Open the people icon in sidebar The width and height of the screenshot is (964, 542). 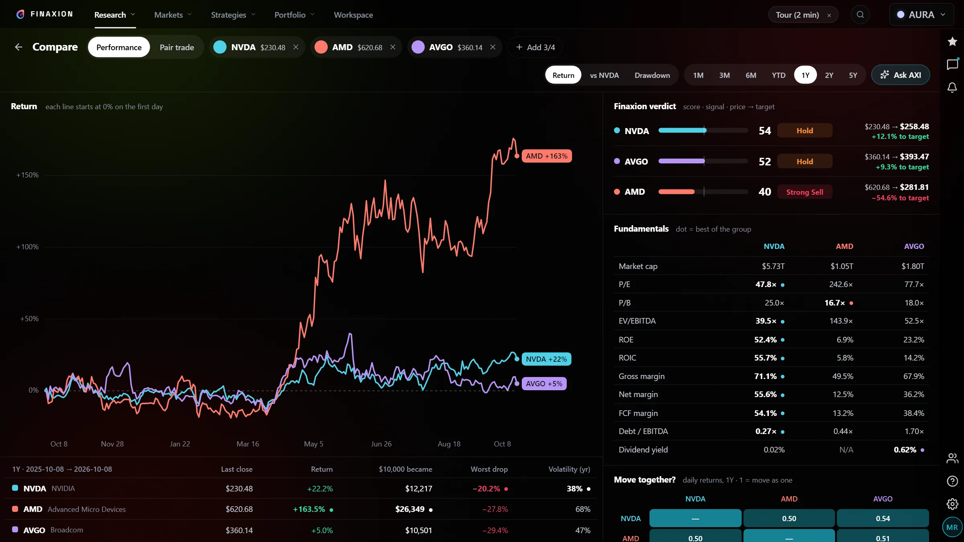click(x=952, y=458)
